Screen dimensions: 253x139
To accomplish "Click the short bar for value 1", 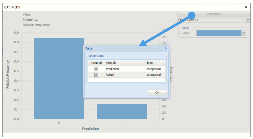I will click(122, 112).
